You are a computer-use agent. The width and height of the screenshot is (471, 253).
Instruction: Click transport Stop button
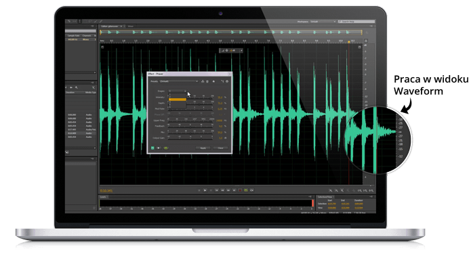point(199,190)
